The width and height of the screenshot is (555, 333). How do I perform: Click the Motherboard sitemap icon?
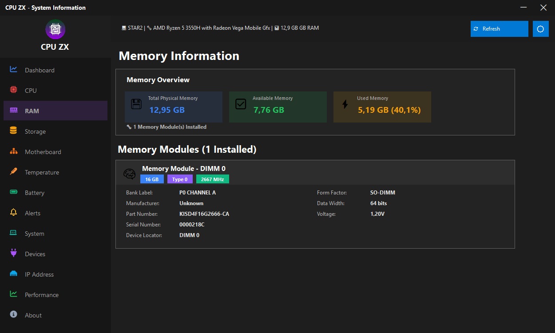[14, 151]
